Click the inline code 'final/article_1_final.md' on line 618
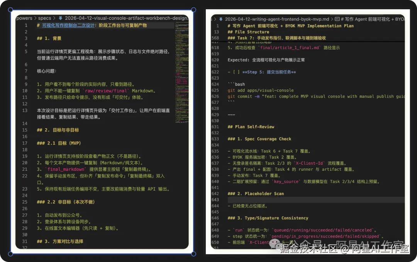 289,48
